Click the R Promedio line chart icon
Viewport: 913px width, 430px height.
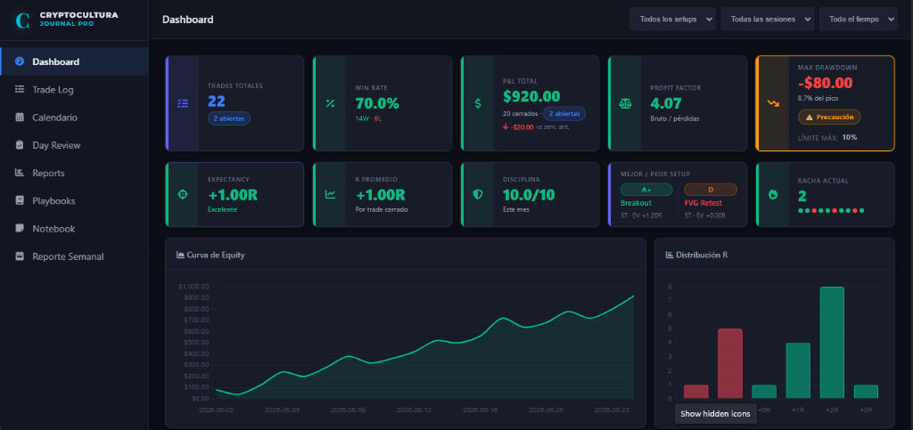pos(330,195)
